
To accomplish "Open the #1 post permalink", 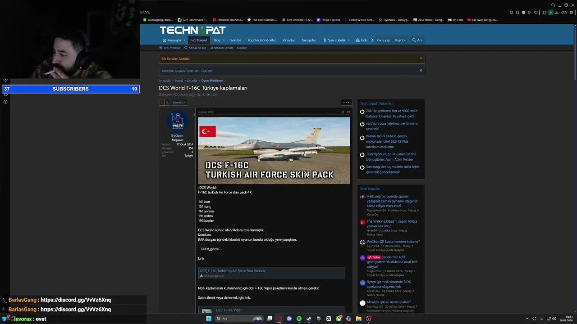I will click(348, 112).
